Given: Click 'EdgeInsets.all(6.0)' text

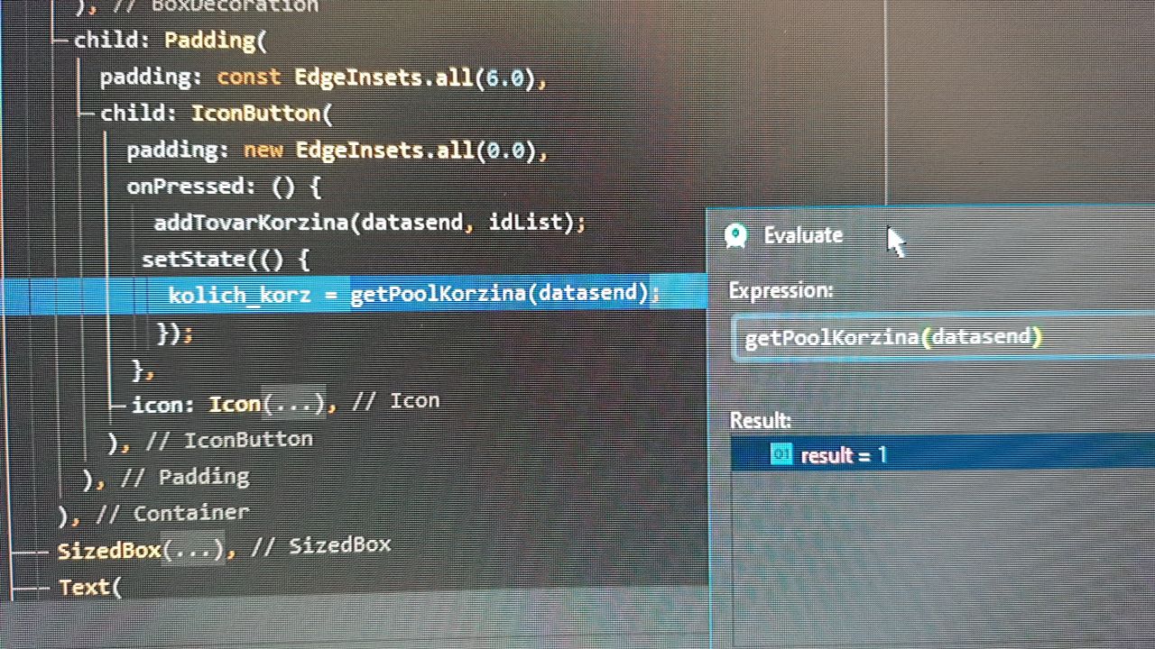Looking at the screenshot, I should pyautogui.click(x=417, y=78).
